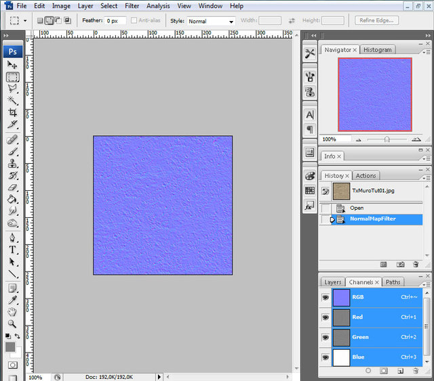Select the Paint Bucket tool

point(12,200)
